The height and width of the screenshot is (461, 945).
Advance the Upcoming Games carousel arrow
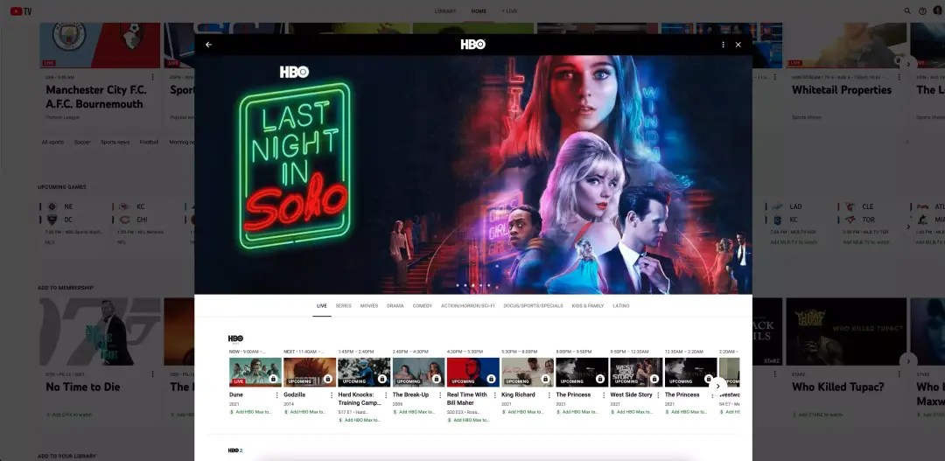click(x=909, y=227)
